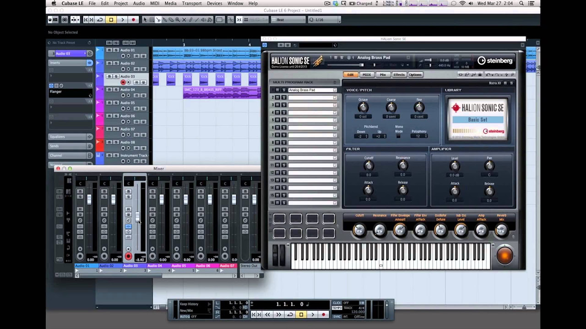Select the Zoom magnifier tool

[x=177, y=20]
